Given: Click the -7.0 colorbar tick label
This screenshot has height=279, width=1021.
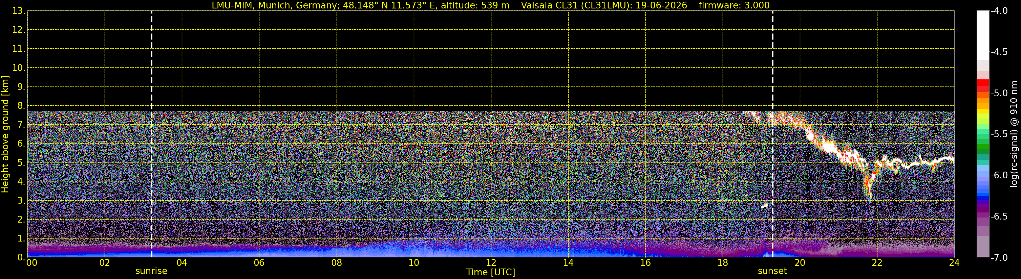Looking at the screenshot, I should [x=999, y=258].
